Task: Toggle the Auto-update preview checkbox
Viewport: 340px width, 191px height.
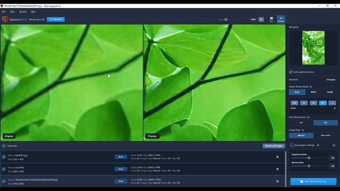Action: pos(291,72)
